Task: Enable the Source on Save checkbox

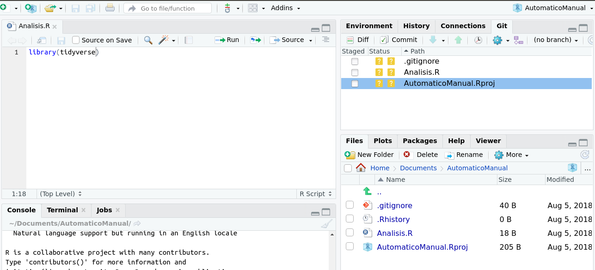Action: tap(76, 40)
